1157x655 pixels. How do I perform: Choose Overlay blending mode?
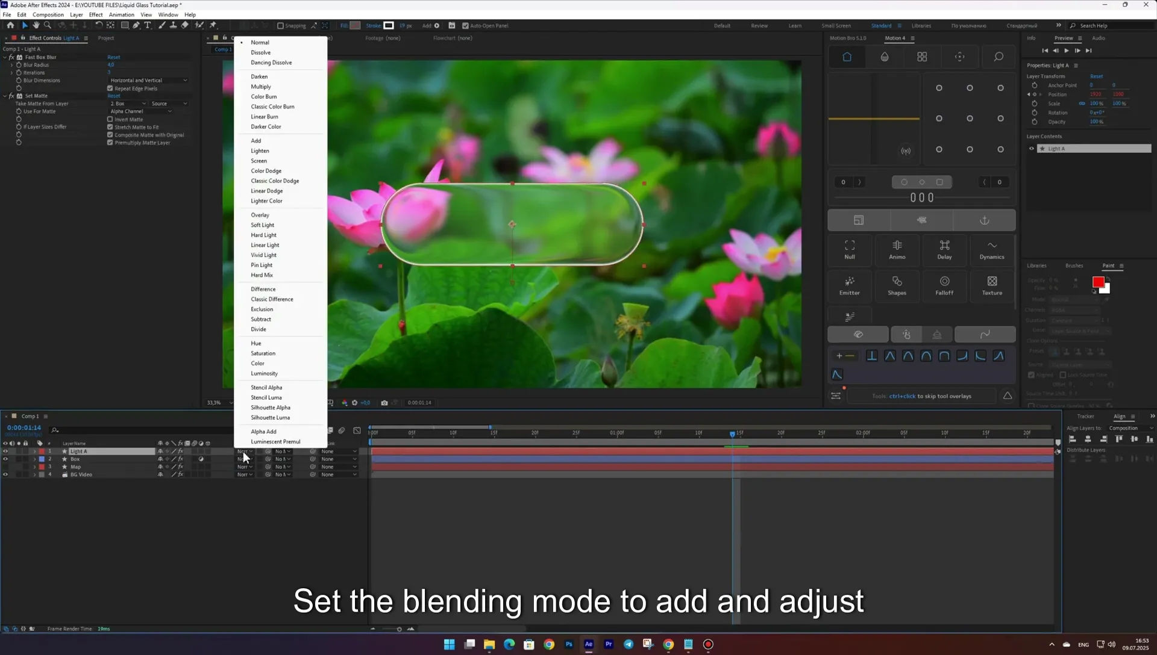(260, 215)
